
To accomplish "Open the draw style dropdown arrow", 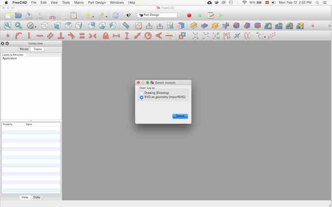I will [36, 27].
